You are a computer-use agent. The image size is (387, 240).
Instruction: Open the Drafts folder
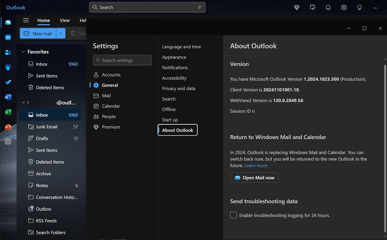tap(50, 138)
